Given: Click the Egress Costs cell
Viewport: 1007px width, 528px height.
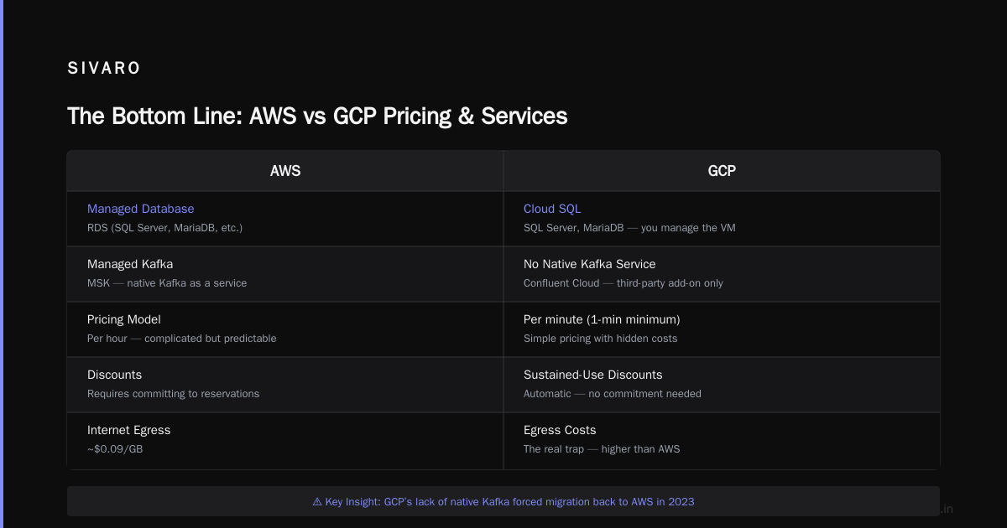Looking at the screenshot, I should [722, 440].
